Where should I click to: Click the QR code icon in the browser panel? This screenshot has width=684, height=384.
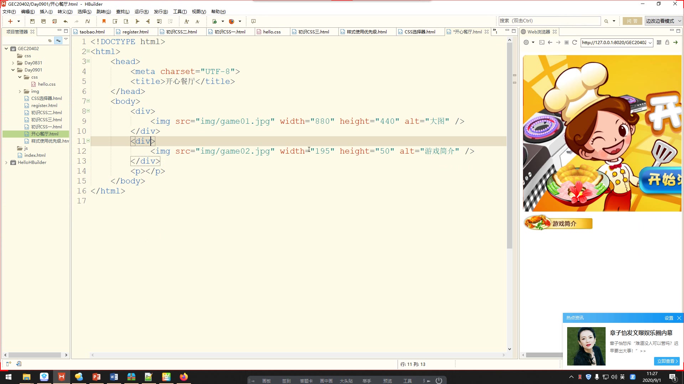coord(659,42)
